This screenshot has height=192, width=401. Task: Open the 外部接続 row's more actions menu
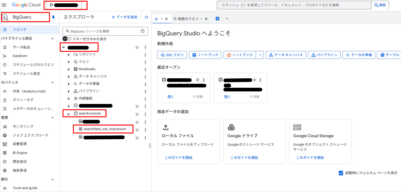pyautogui.click(x=145, y=98)
